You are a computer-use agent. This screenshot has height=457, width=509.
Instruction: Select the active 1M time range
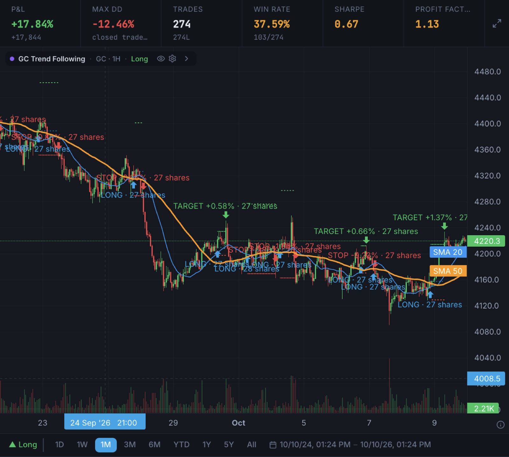[106, 445]
